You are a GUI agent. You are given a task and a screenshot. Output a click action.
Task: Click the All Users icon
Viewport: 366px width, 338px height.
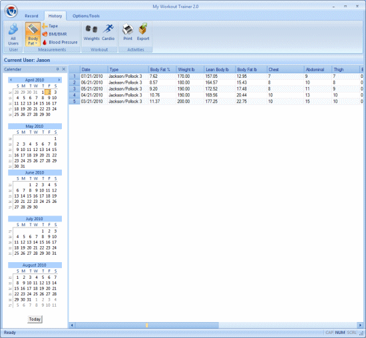point(13,34)
